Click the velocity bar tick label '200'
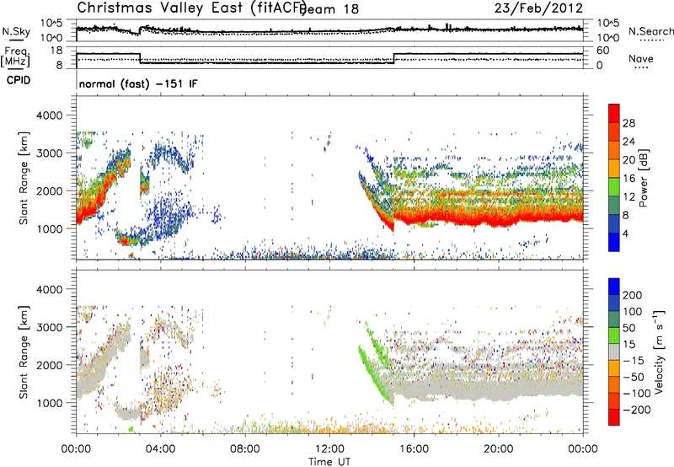The width and height of the screenshot is (674, 467). click(x=632, y=295)
